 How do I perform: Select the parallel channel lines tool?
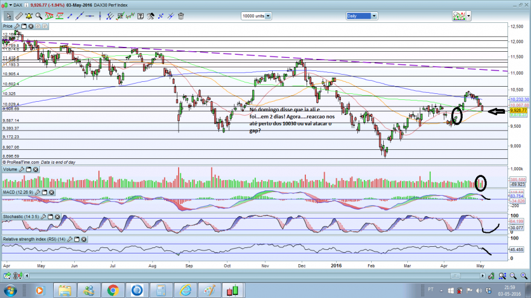click(x=110, y=16)
